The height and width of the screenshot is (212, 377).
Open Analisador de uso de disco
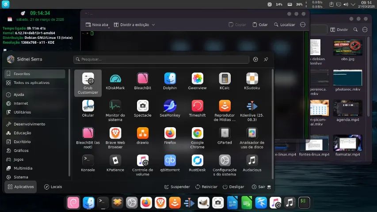(x=252, y=138)
